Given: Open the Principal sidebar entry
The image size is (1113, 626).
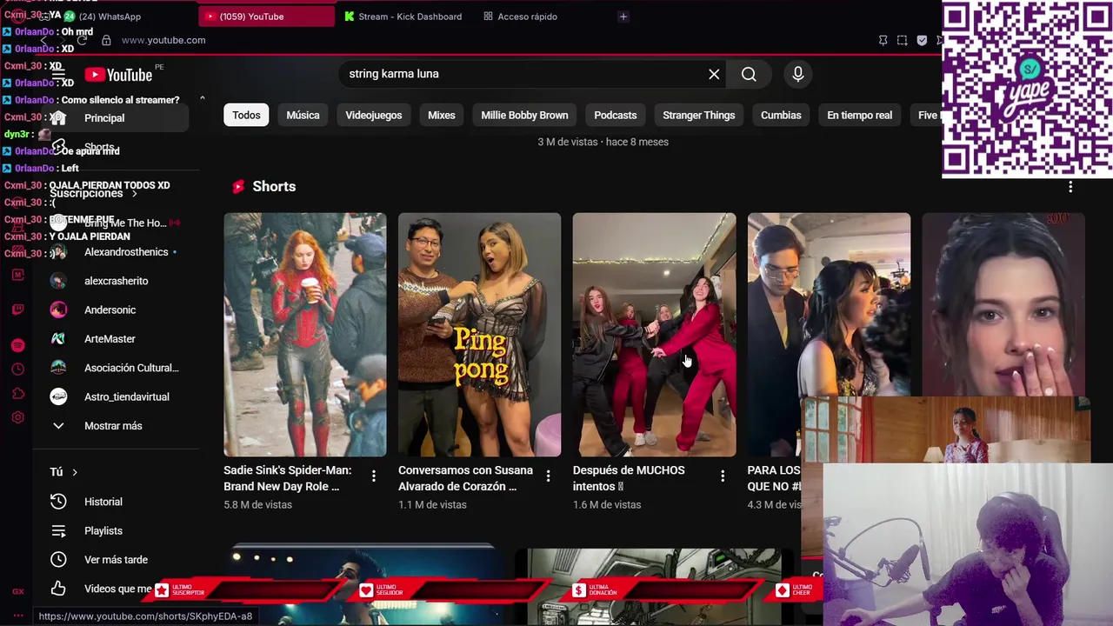Looking at the screenshot, I should (x=115, y=118).
